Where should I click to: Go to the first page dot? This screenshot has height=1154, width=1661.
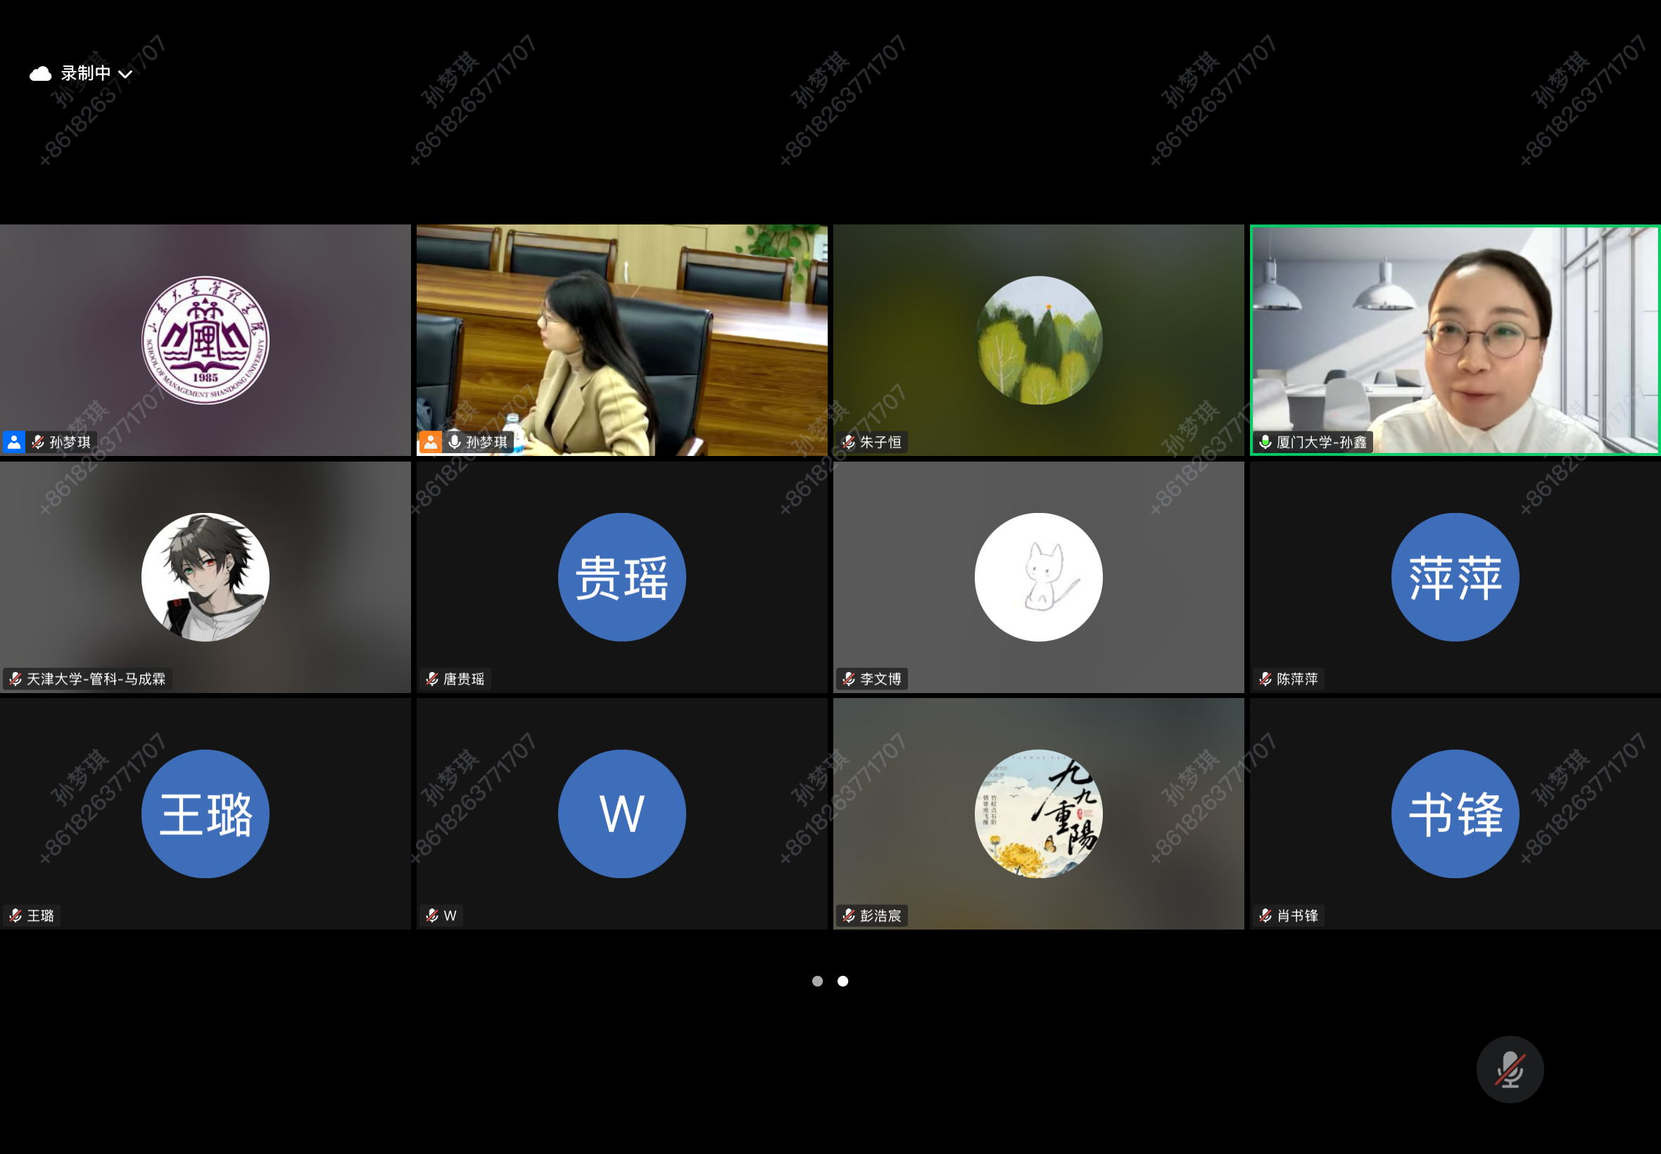pyautogui.click(x=817, y=980)
